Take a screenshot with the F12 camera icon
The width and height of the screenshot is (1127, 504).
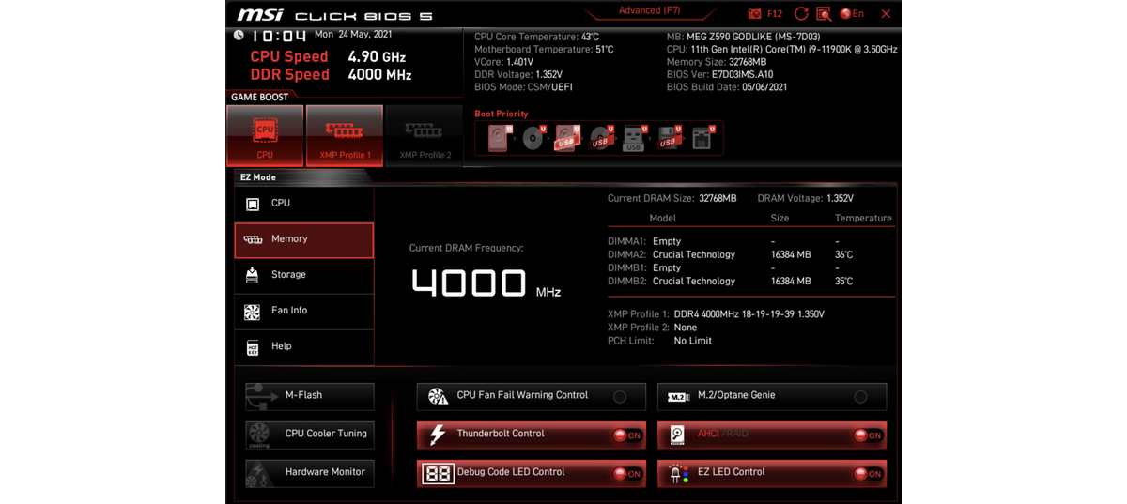(x=755, y=14)
